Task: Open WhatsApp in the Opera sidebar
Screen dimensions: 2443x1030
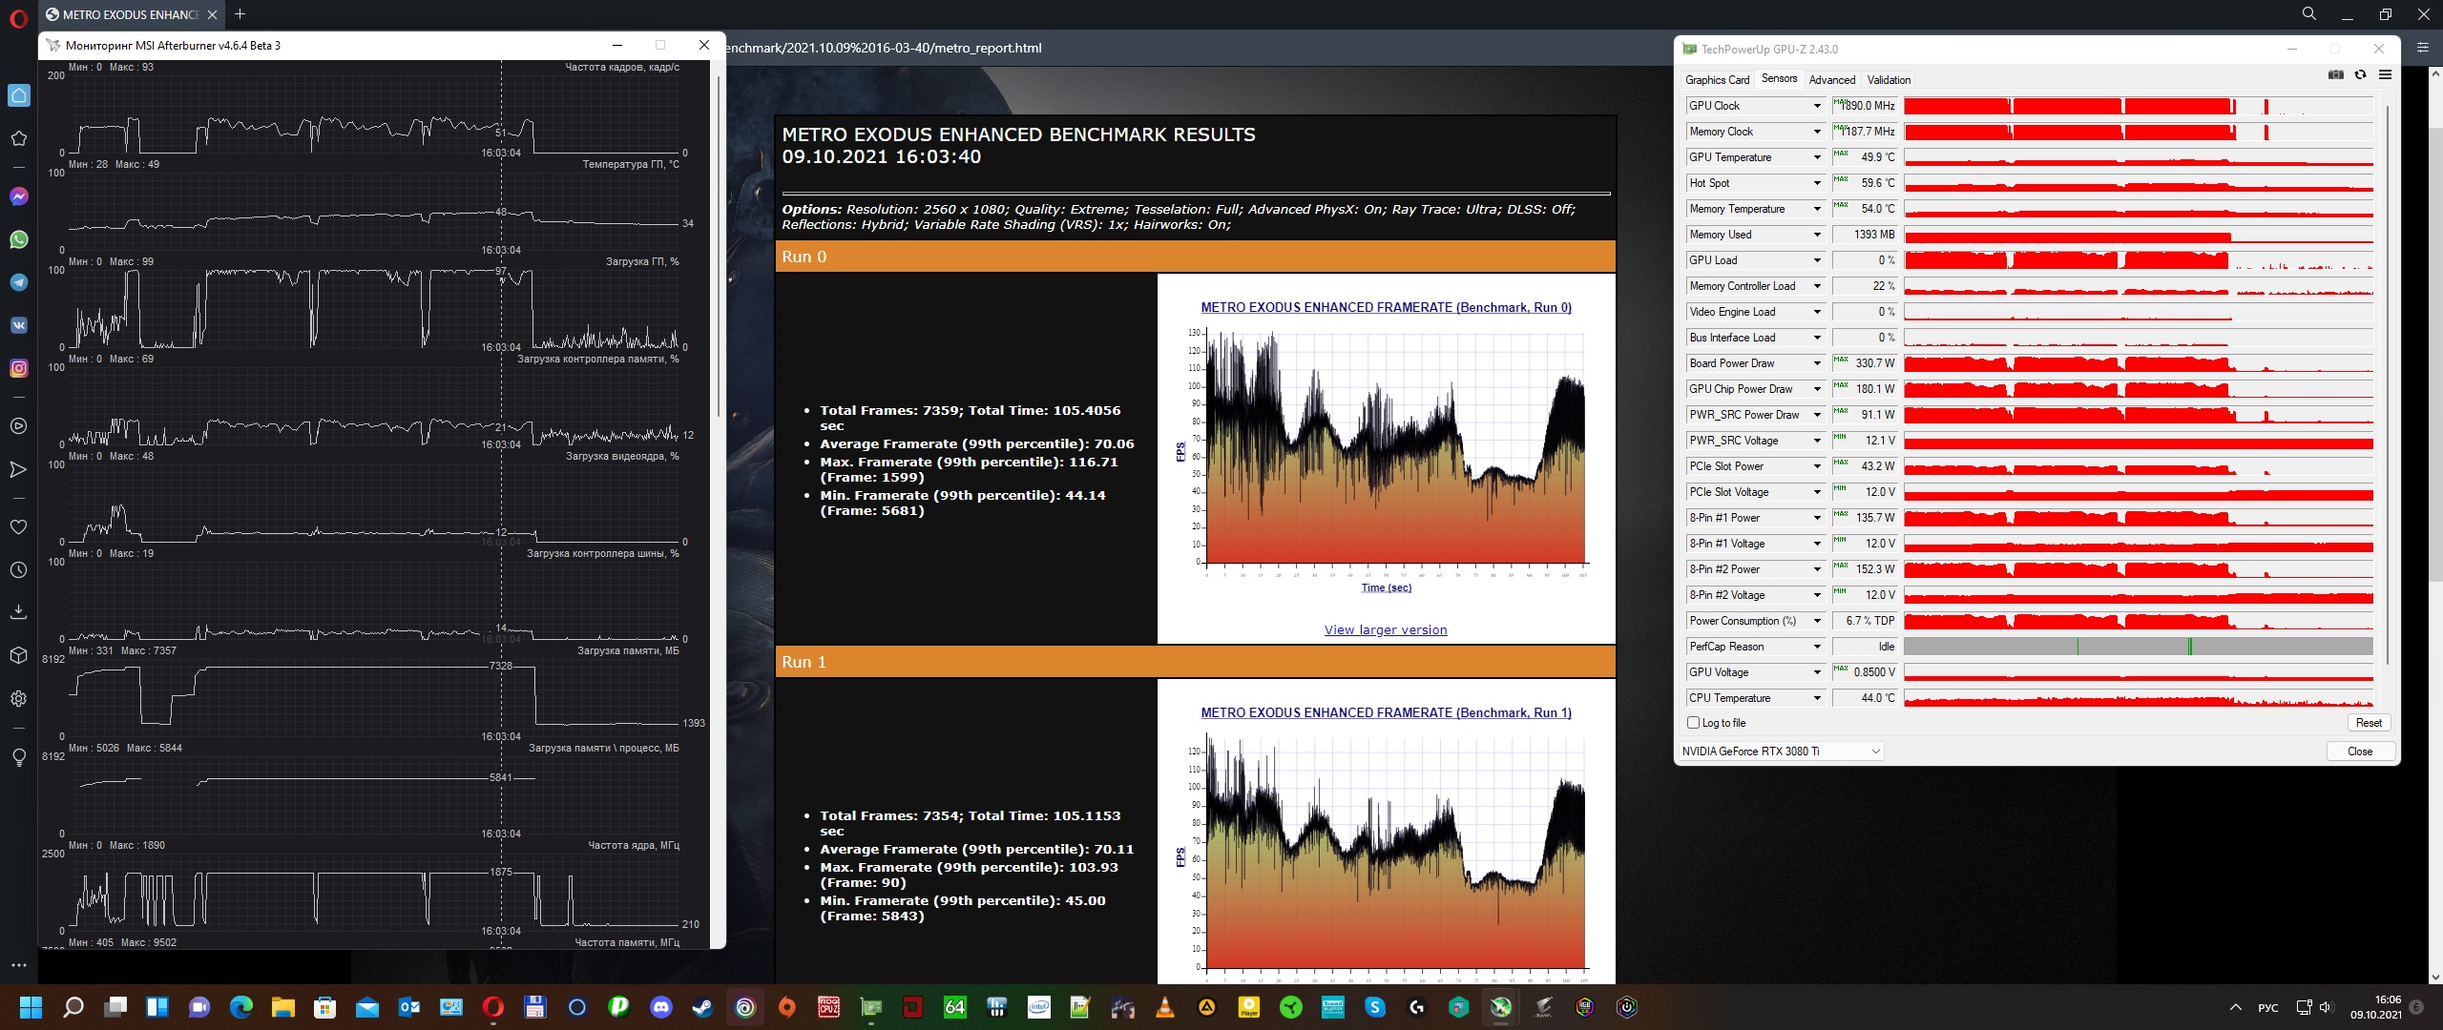Action: pyautogui.click(x=18, y=239)
